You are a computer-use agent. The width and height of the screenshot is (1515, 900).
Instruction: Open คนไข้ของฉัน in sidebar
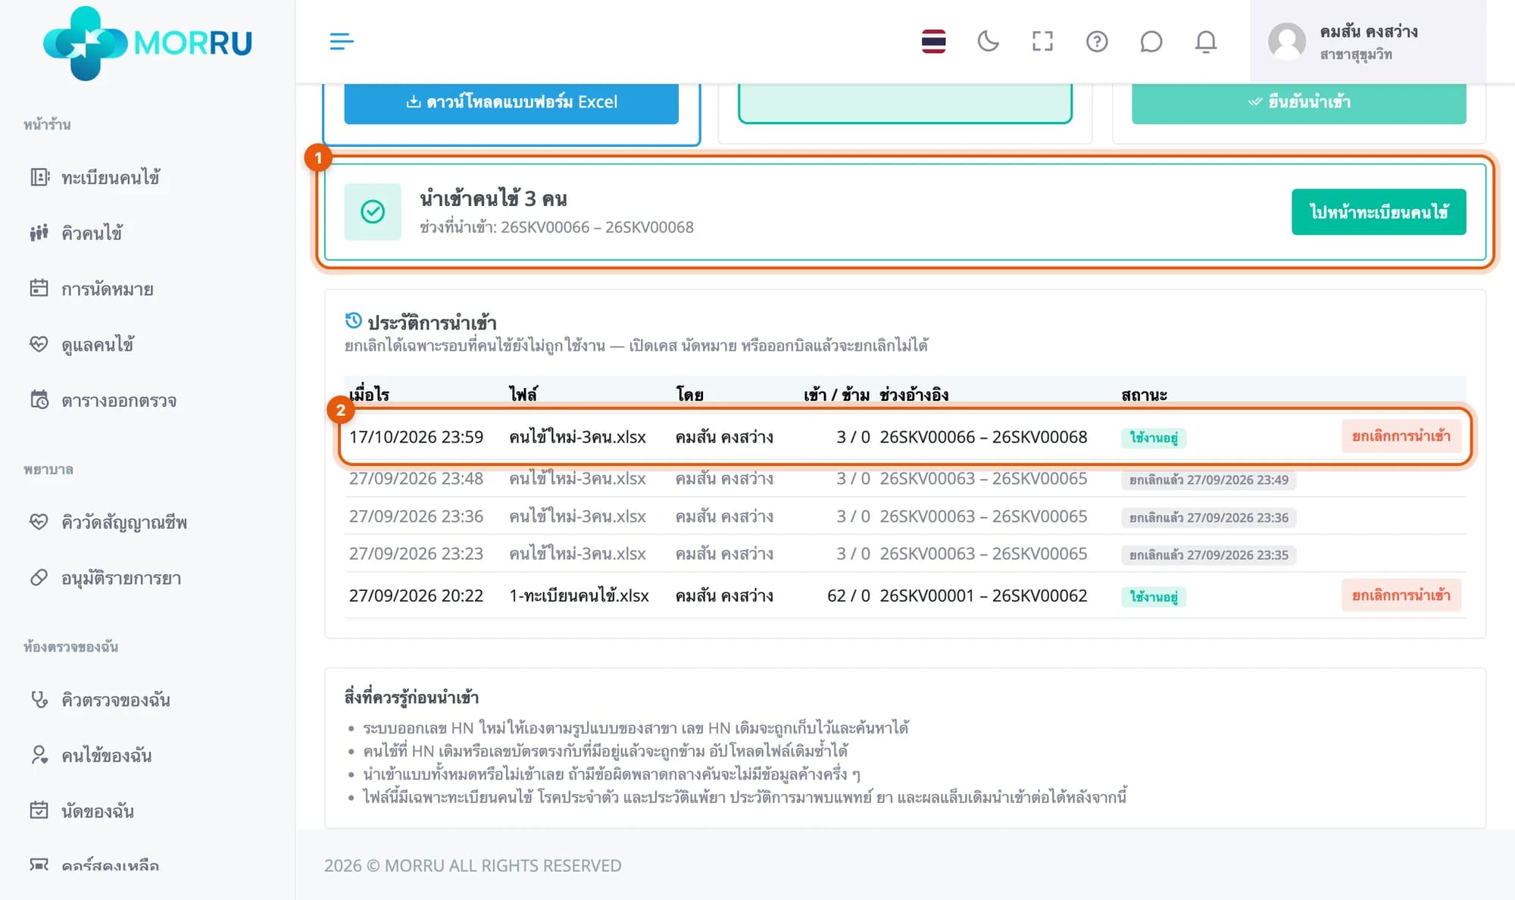tap(107, 755)
